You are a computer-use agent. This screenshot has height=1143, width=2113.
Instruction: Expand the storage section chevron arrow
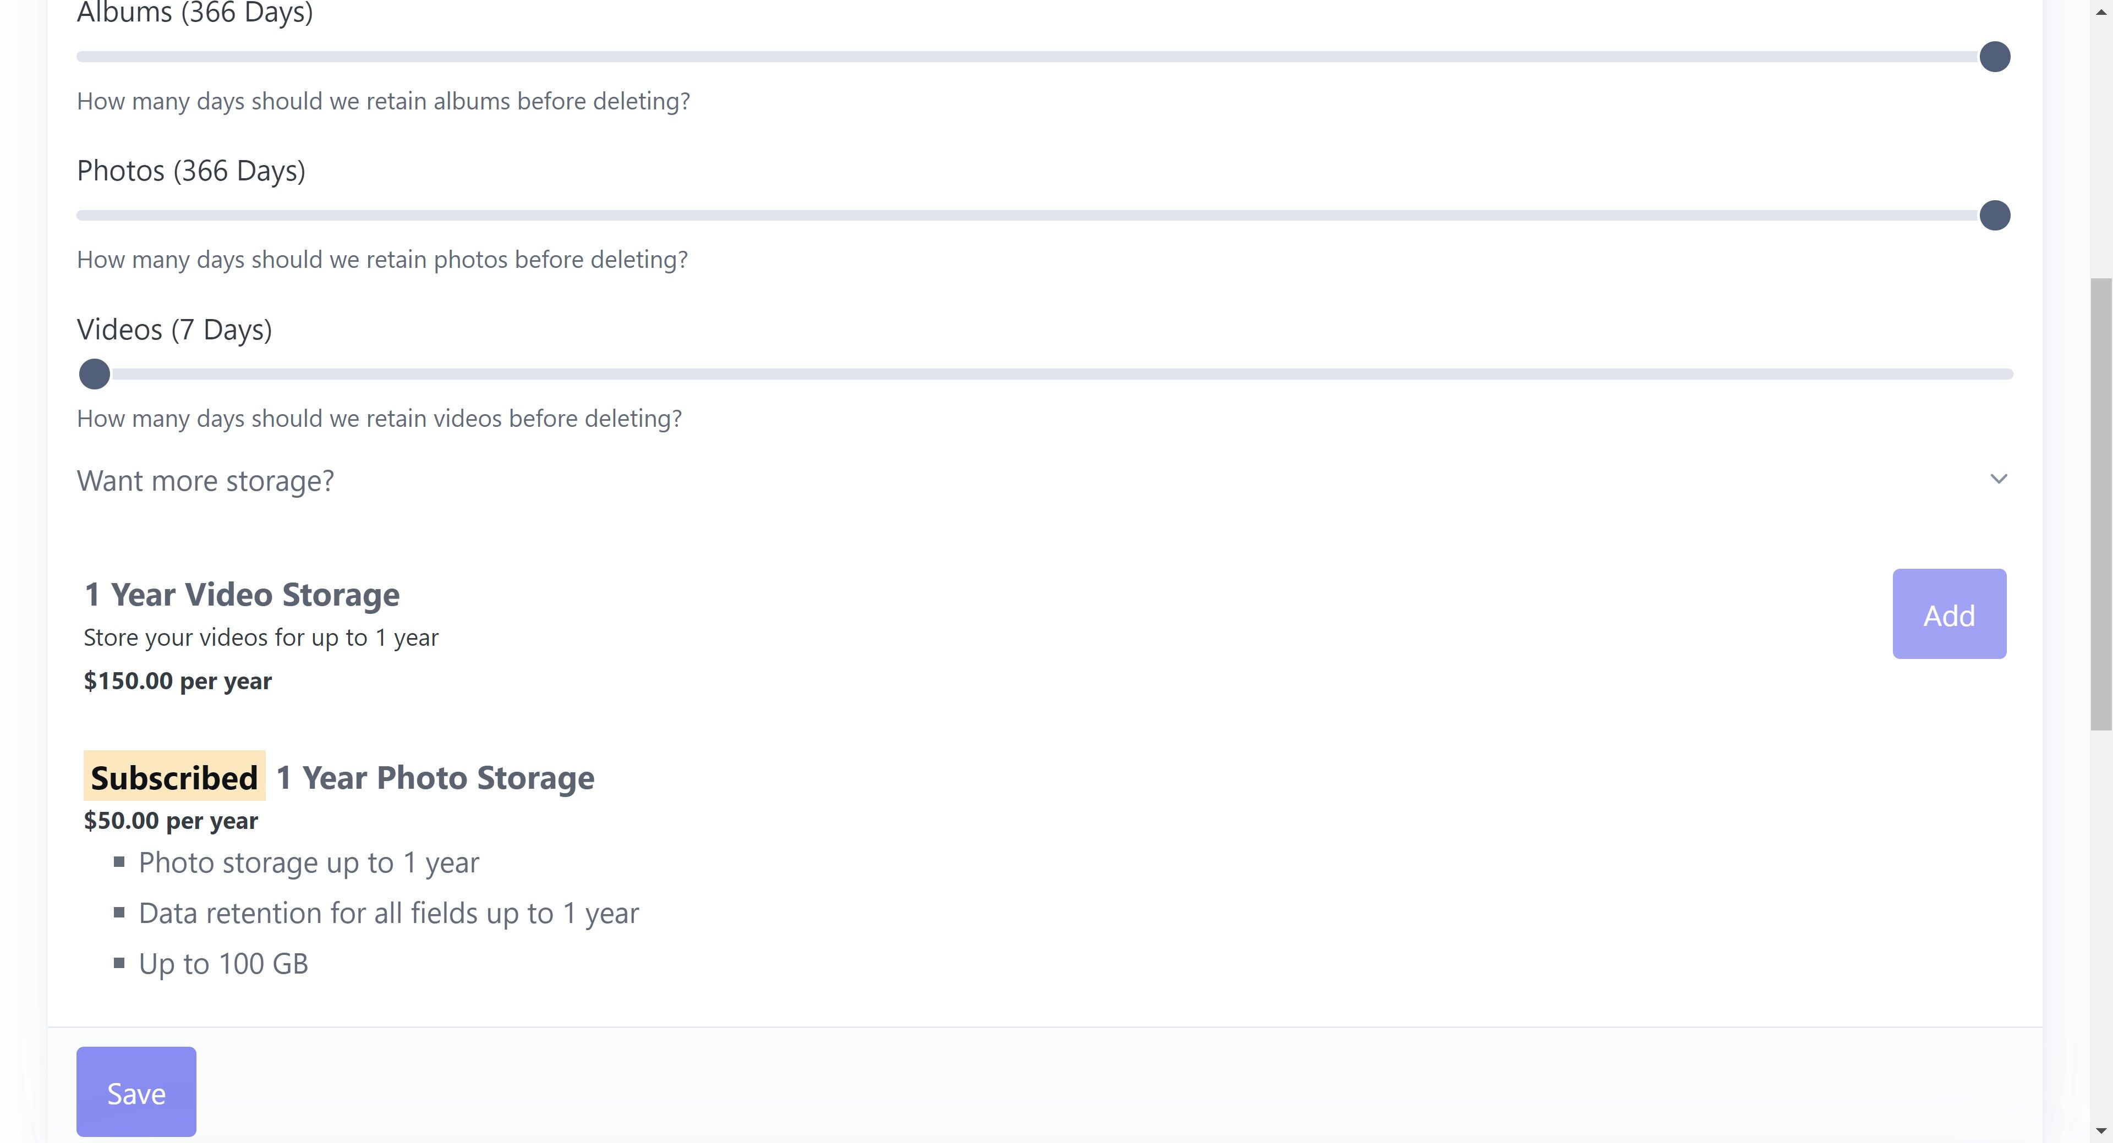pos(1998,479)
